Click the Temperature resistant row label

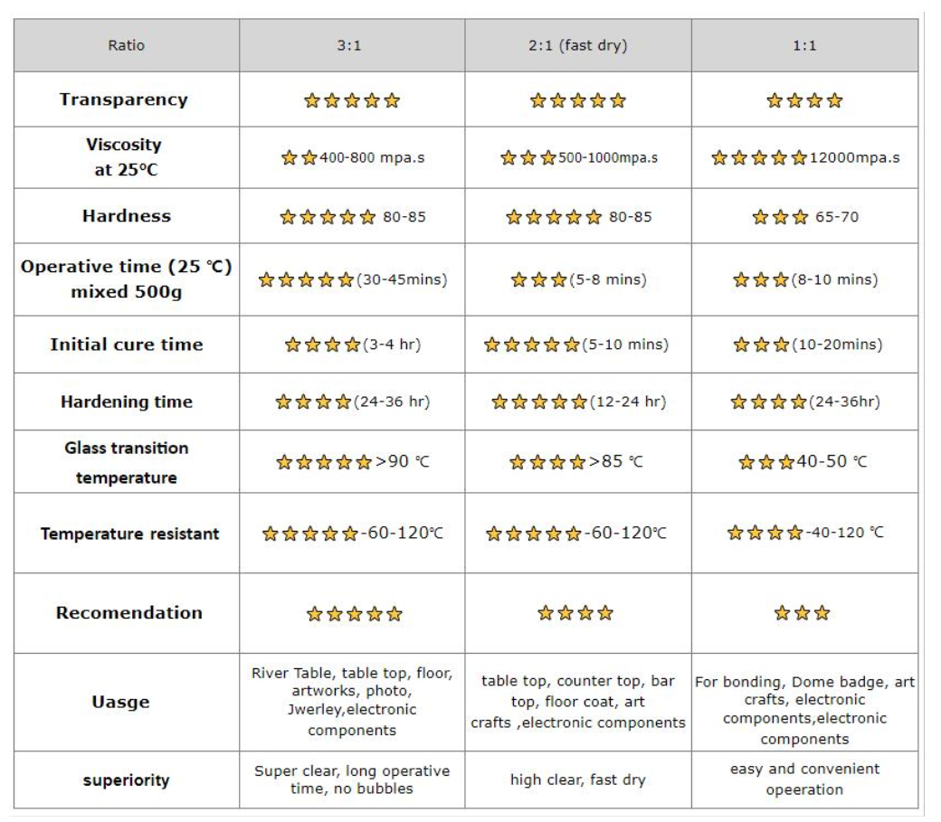pyautogui.click(x=129, y=534)
